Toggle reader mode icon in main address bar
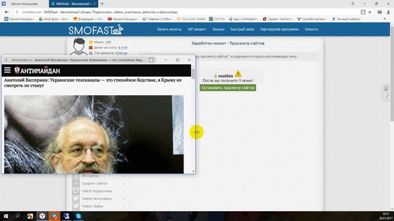This screenshot has height=221, width=394. pyautogui.click(x=363, y=12)
